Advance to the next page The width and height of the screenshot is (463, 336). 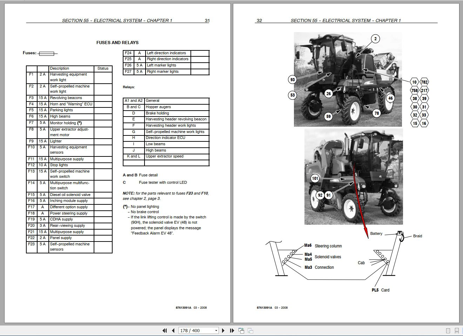223,330
